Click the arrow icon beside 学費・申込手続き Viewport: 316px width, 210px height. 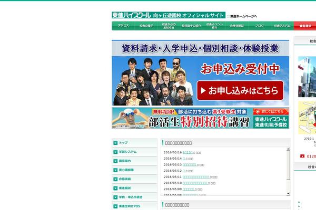(x=115, y=197)
